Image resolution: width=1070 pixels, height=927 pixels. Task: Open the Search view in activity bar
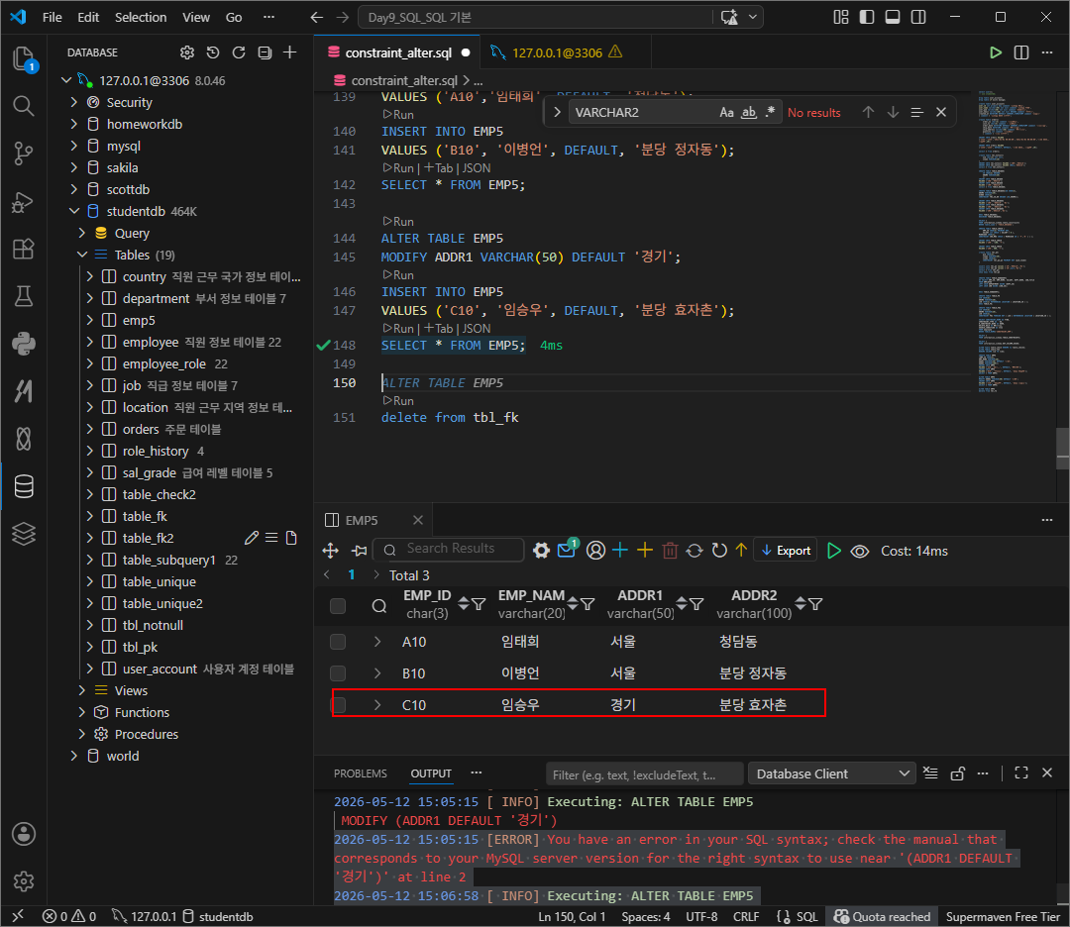coord(23,106)
